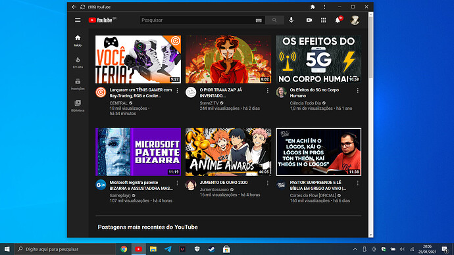Open title Microsoft registra patente BIZARRA

[x=141, y=185]
